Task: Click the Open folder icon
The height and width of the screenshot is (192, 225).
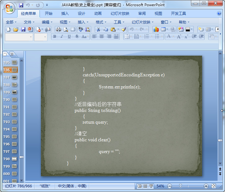Action: pyautogui.click(x=16, y=29)
